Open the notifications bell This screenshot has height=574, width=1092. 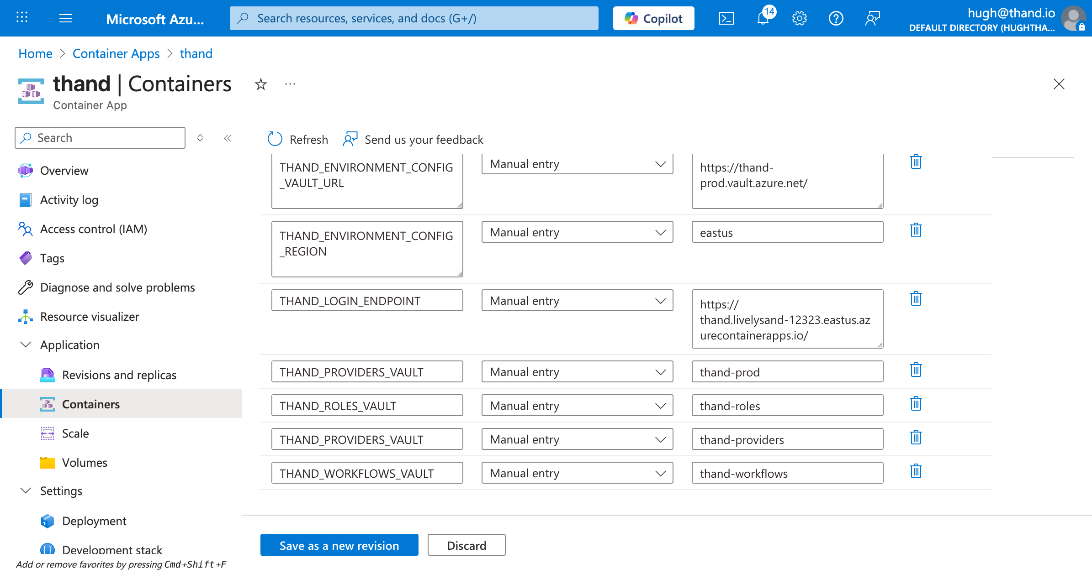(763, 18)
